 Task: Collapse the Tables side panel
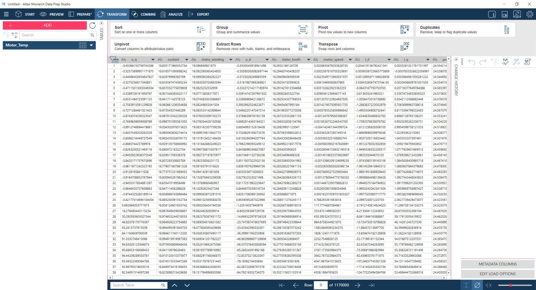[102, 23]
